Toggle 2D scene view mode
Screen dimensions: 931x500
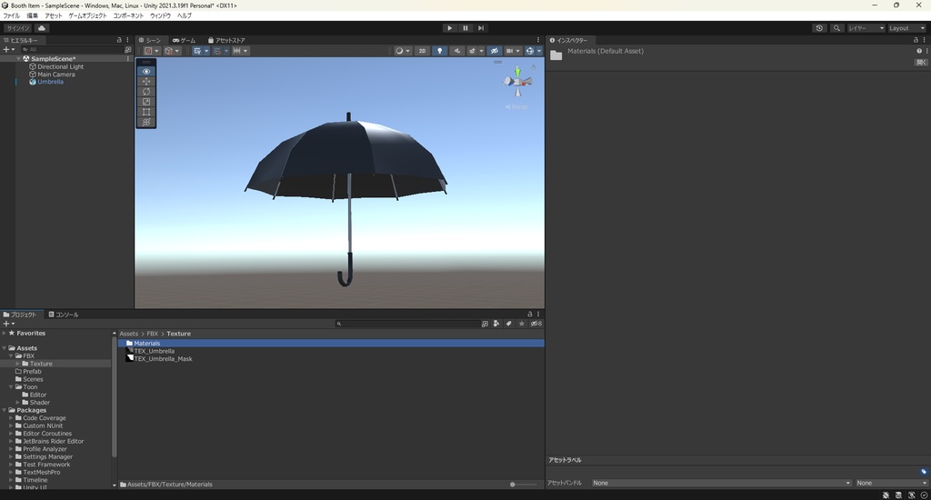(422, 51)
